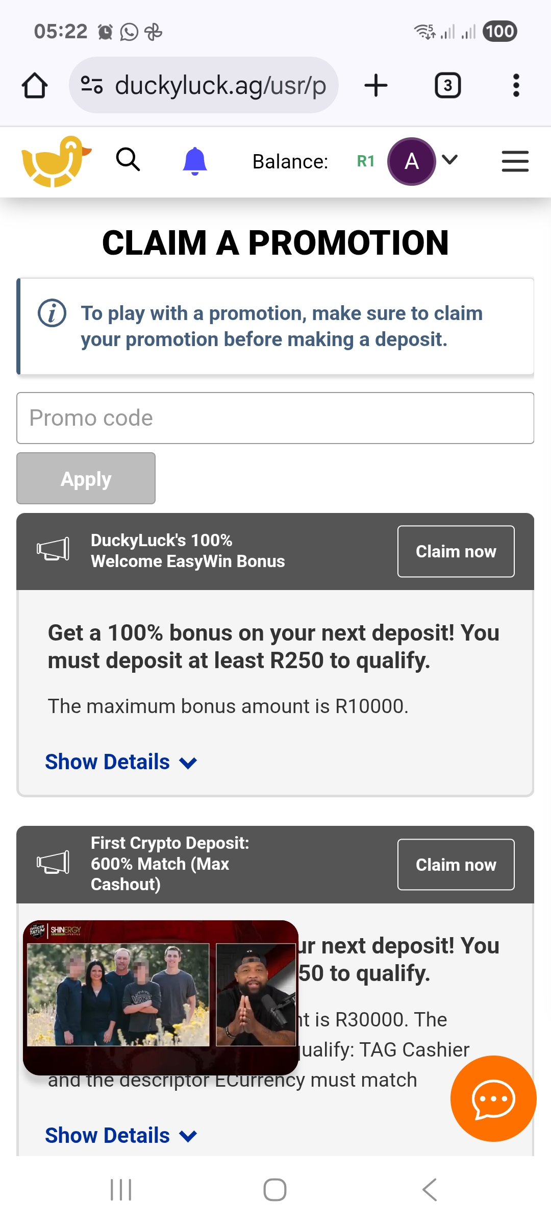Screen dimensions: 551x1225
Task: Open the browser three-dot menu
Action: [x=516, y=85]
